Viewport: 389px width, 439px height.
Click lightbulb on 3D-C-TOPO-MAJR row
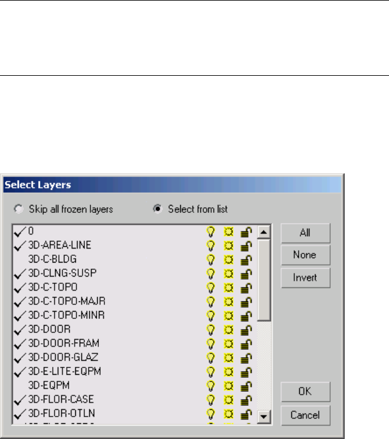point(211,302)
